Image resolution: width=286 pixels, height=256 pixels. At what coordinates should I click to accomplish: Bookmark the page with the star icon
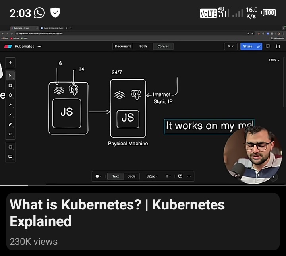point(253,33)
